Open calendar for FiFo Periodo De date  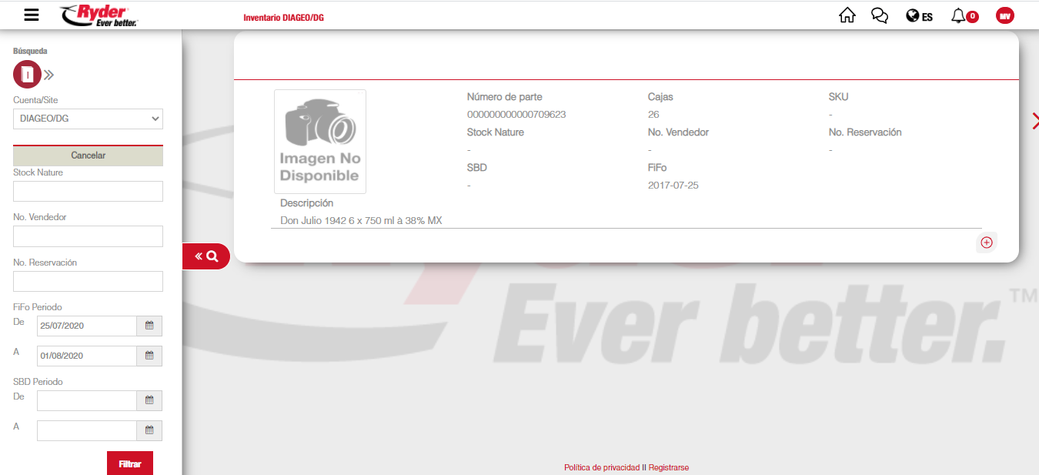point(149,326)
